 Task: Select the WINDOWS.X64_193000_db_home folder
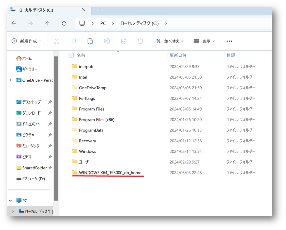(110, 172)
